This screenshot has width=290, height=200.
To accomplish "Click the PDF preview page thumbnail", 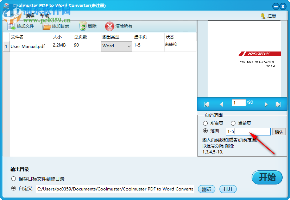I will pyautogui.click(x=244, y=59).
